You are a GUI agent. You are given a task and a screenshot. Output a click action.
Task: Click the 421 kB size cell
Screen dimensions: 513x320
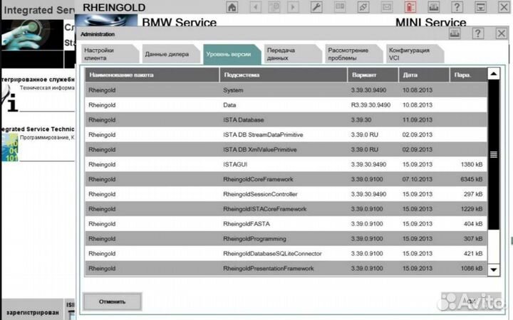(473, 253)
